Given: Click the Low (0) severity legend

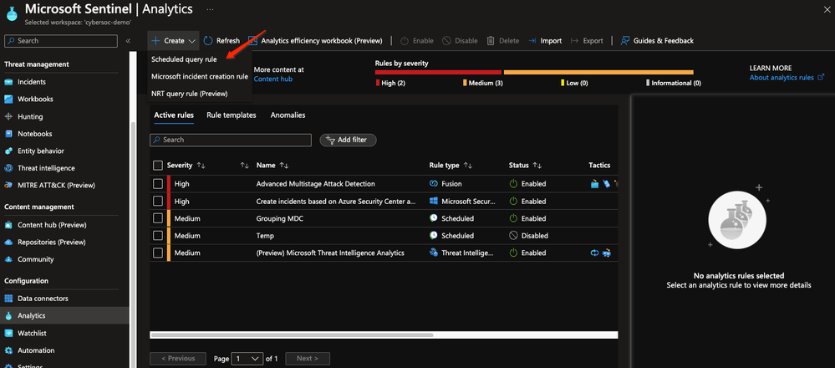Looking at the screenshot, I should pos(574,83).
